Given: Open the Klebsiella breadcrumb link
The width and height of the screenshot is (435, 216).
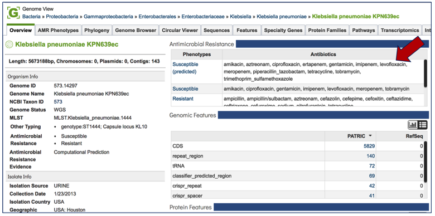Looking at the screenshot, I should click(x=240, y=17).
